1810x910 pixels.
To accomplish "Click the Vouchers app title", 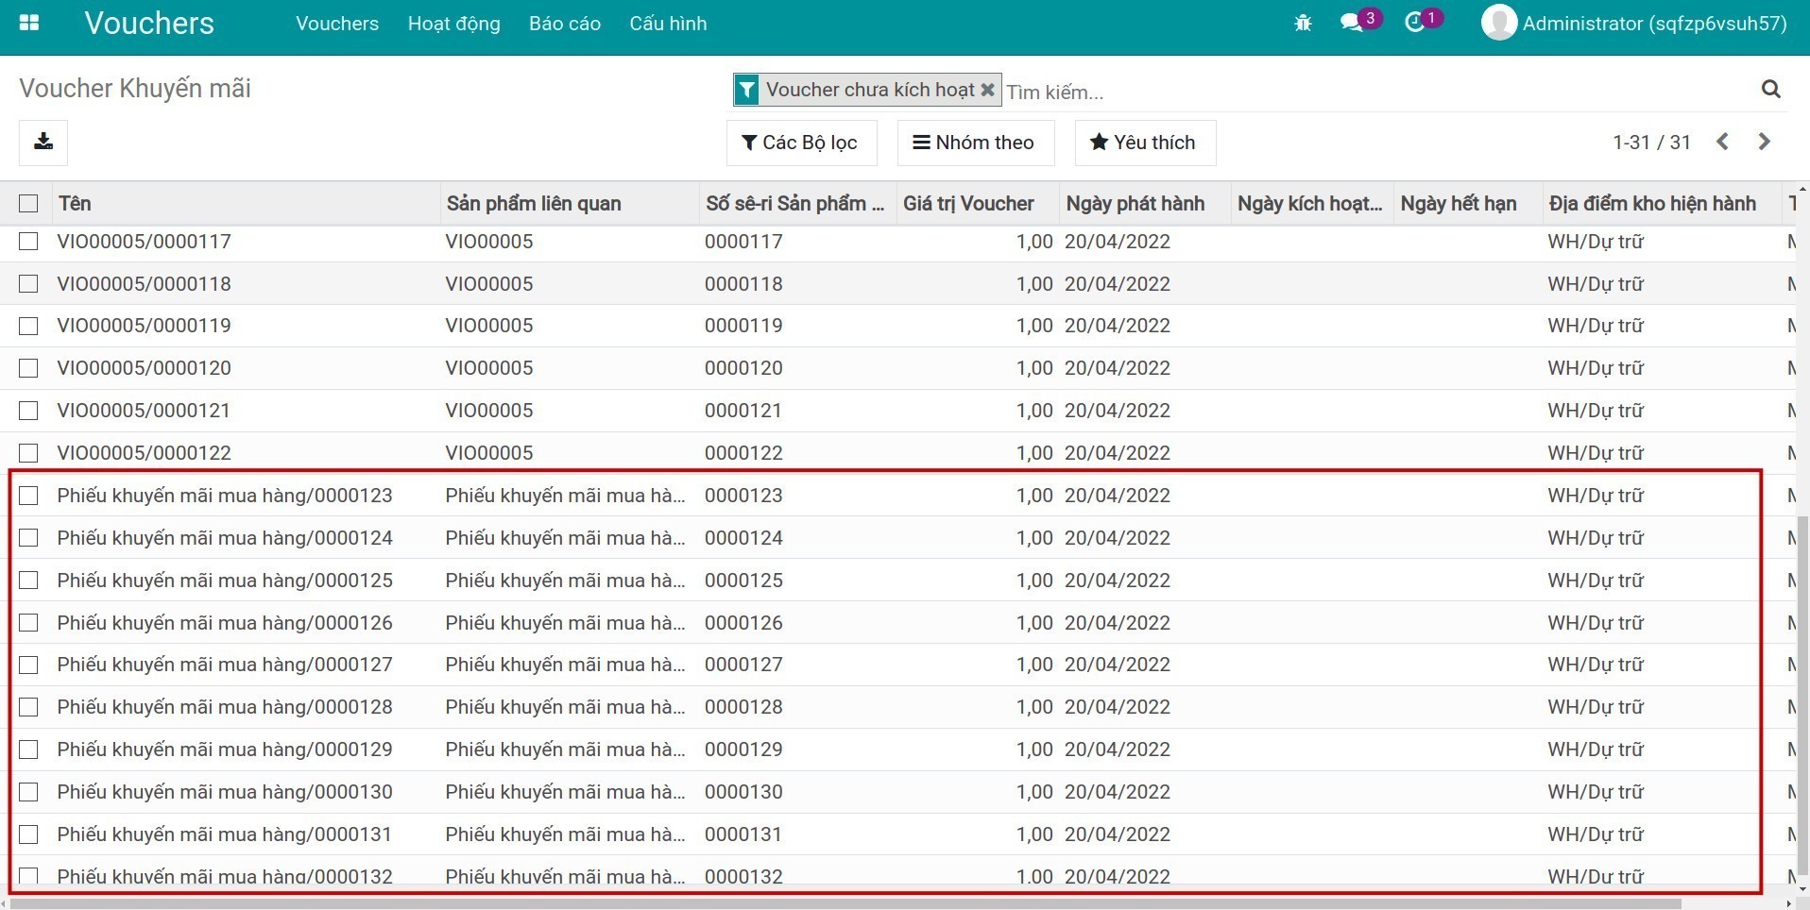I will 149,23.
